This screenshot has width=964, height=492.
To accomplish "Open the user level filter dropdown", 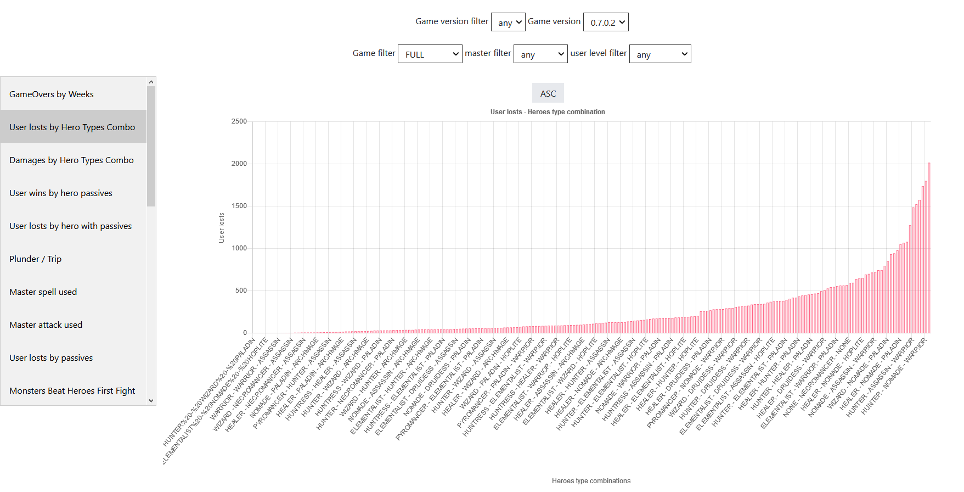I will click(659, 54).
